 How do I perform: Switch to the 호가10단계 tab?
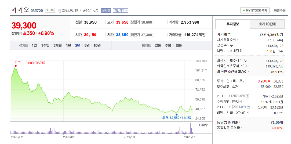pyautogui.click(x=267, y=24)
